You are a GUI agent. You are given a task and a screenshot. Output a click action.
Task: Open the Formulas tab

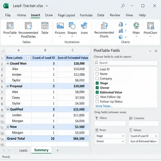pyautogui.click(x=86, y=15)
